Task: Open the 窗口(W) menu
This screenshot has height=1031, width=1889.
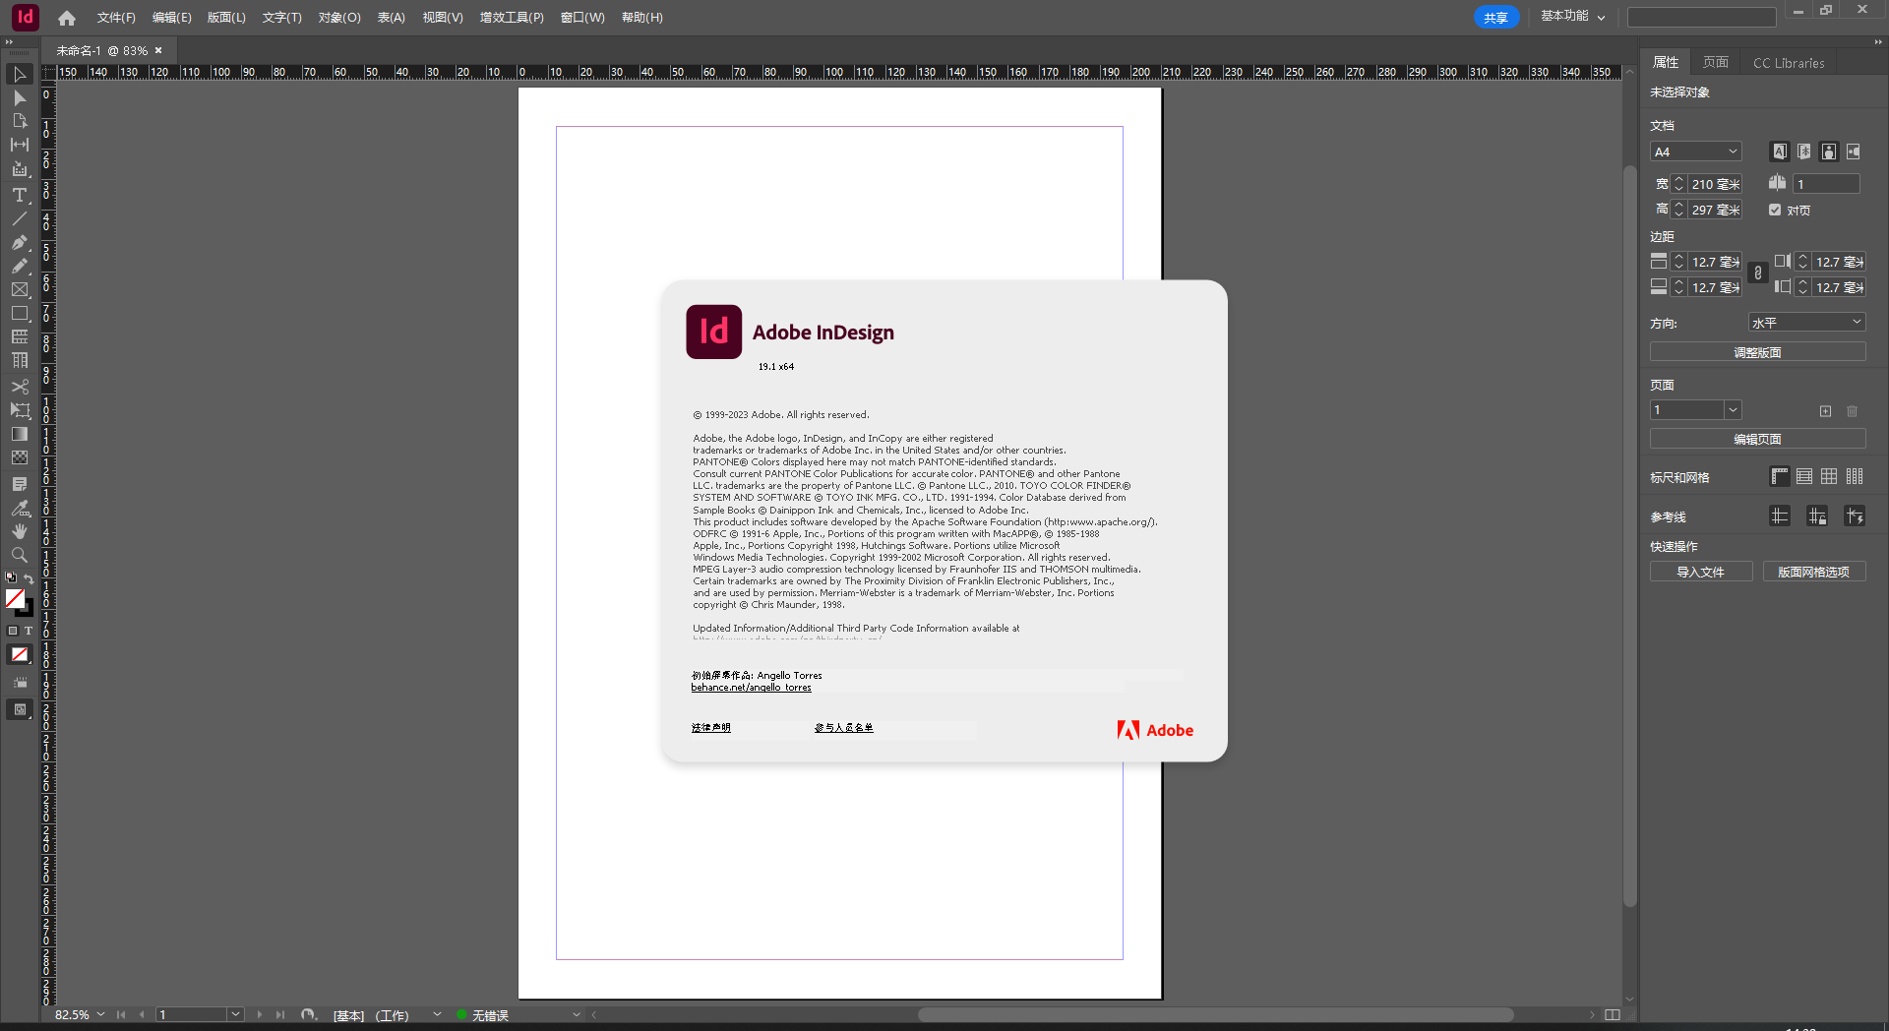Action: click(582, 18)
